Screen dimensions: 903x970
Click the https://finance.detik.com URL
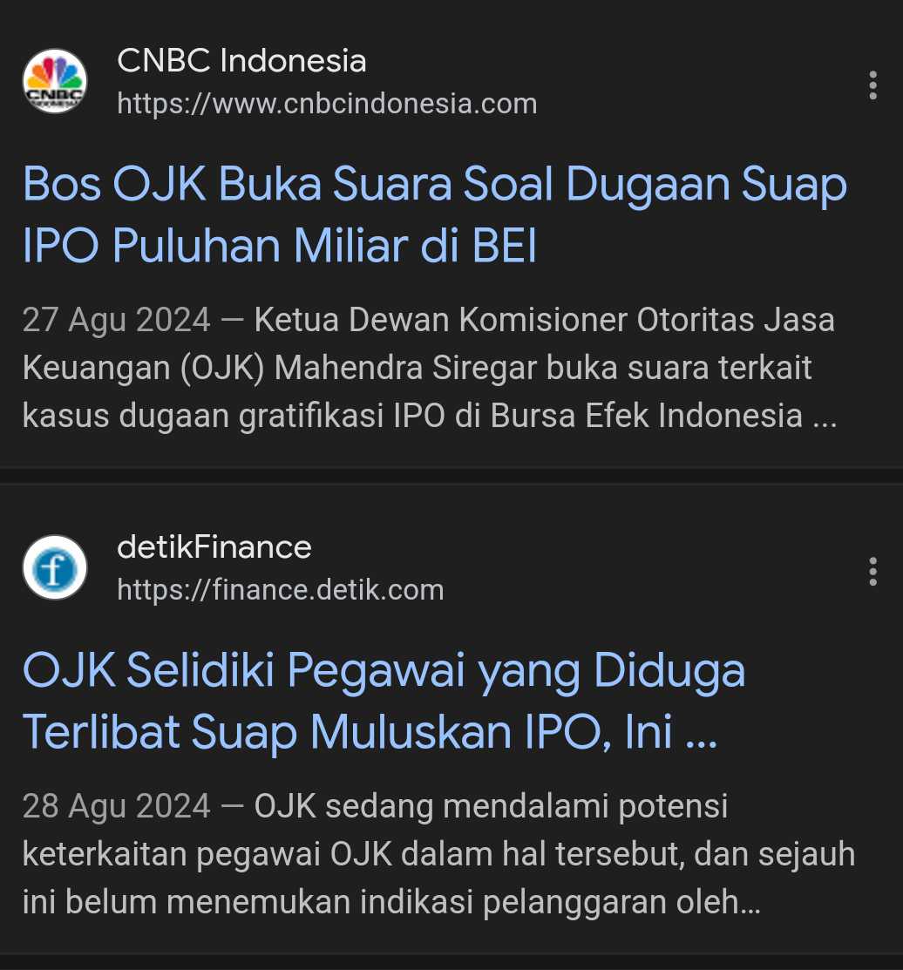[x=280, y=590]
